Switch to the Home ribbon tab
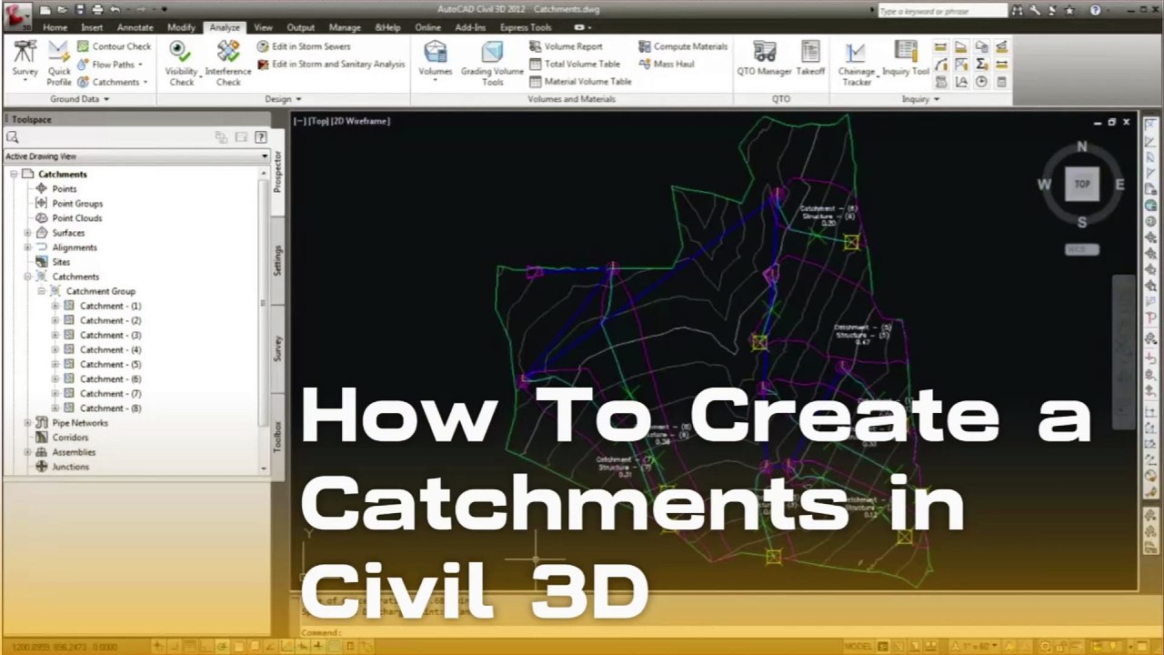1164x655 pixels. coord(55,28)
